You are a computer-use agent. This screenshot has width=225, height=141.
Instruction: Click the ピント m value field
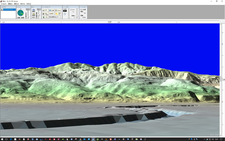73,12
